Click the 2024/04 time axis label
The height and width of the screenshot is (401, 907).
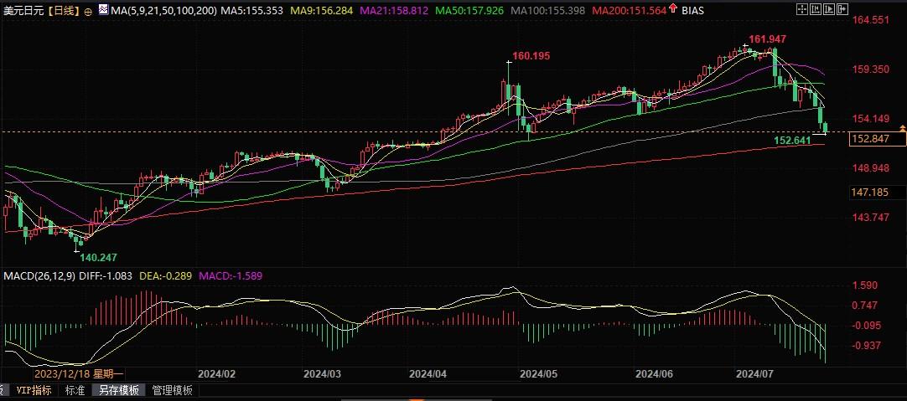(428, 374)
